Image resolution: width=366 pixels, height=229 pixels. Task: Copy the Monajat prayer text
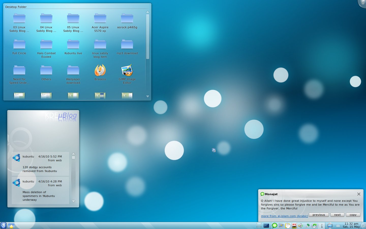click(x=353, y=215)
